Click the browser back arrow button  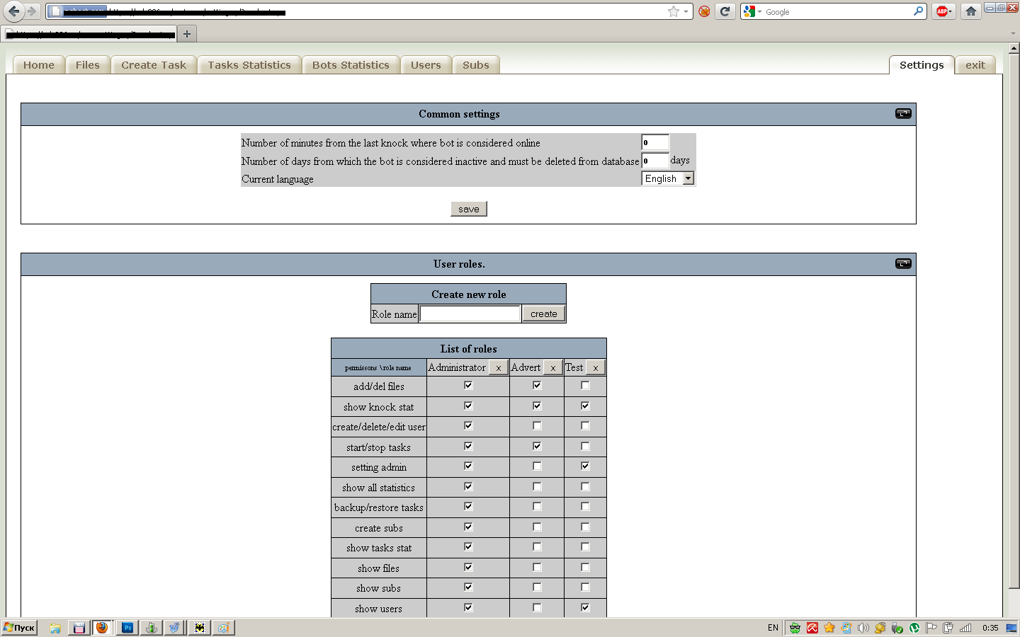click(13, 11)
